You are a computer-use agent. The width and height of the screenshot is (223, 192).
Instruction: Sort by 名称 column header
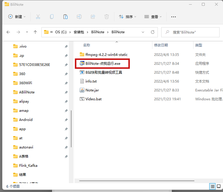tap(87, 45)
